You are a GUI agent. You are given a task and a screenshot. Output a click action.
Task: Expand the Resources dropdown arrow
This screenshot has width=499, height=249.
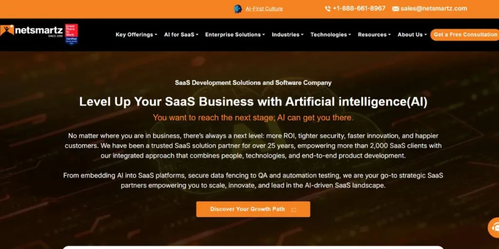pos(391,35)
